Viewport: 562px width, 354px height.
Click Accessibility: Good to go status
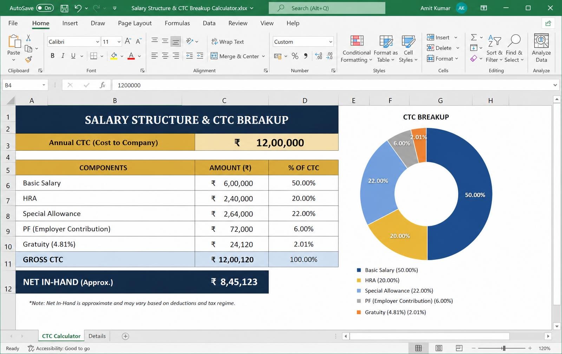[x=59, y=348]
